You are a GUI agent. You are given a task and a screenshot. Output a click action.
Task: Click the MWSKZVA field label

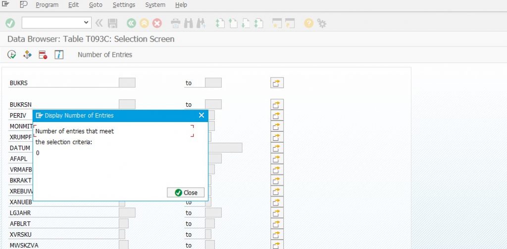(24, 246)
